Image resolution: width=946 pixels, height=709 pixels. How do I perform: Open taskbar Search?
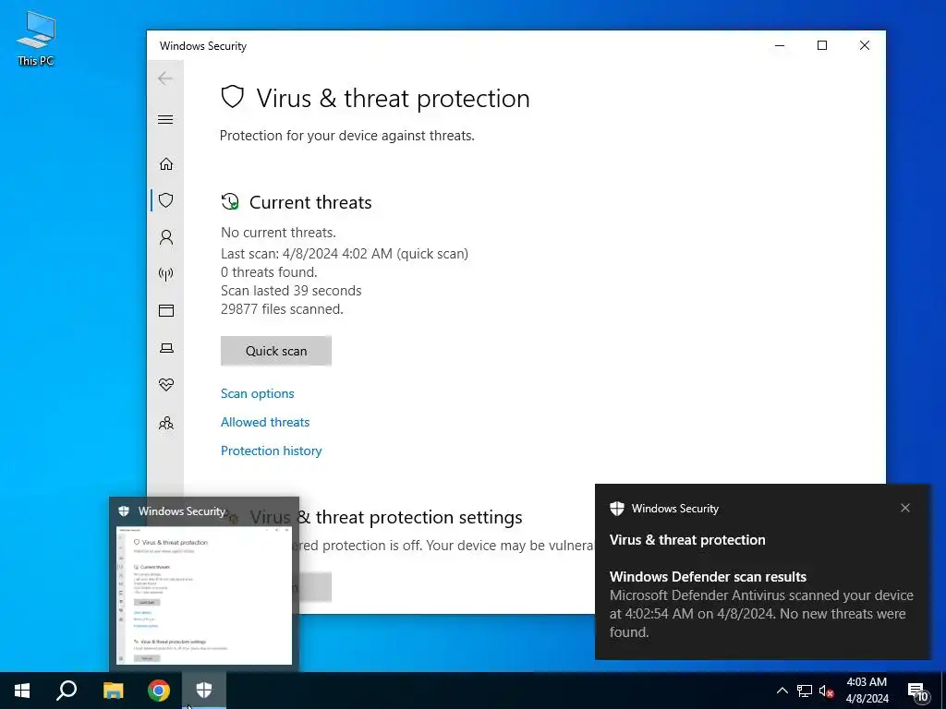tap(67, 691)
